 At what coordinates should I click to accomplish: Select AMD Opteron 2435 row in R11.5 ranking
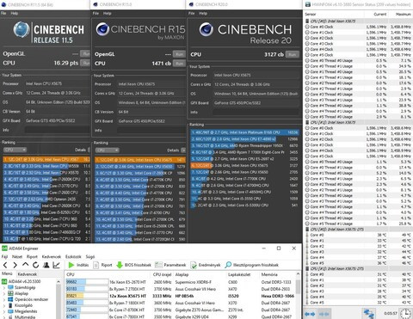46,199
